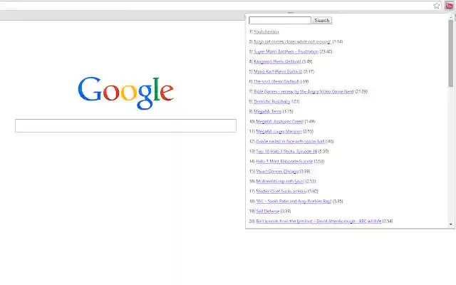Open 'Mega64: Tetris' link
The width and height of the screenshot is (456, 285).
(x=268, y=111)
